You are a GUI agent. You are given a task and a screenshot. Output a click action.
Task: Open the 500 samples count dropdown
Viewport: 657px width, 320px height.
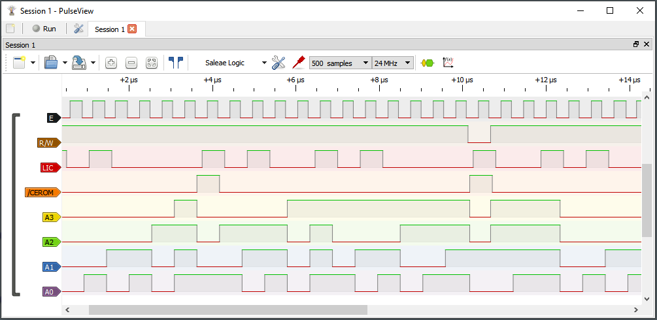pos(340,63)
